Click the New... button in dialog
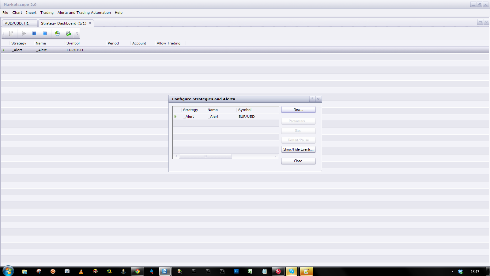This screenshot has width=490, height=276. (x=298, y=109)
